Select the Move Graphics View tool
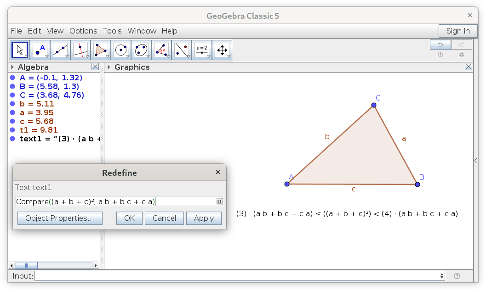 pos(222,50)
